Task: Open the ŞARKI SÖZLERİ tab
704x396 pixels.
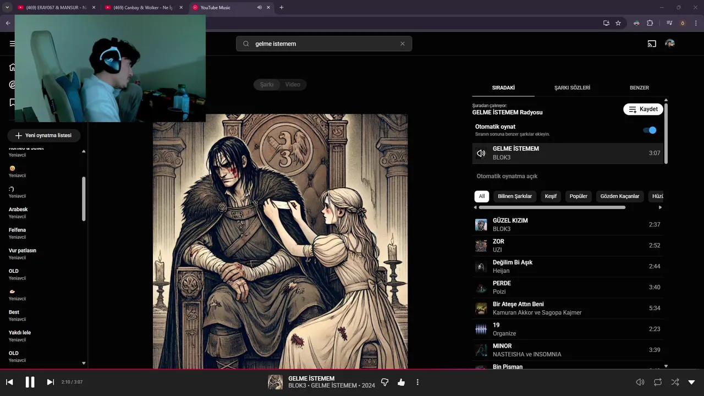Action: tap(572, 87)
